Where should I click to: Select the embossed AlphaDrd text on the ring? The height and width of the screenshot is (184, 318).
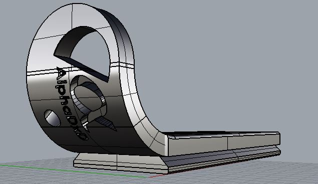point(70,103)
